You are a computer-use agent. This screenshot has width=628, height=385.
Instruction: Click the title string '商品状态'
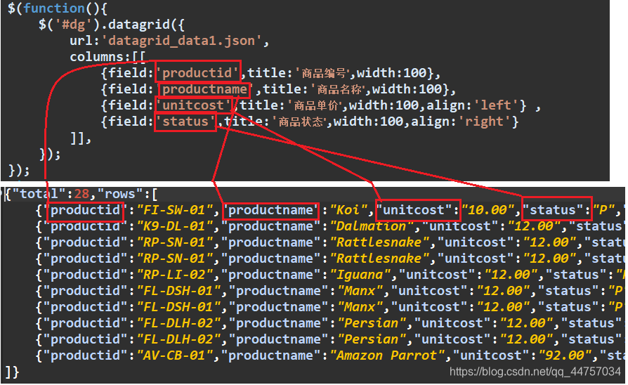click(x=301, y=122)
